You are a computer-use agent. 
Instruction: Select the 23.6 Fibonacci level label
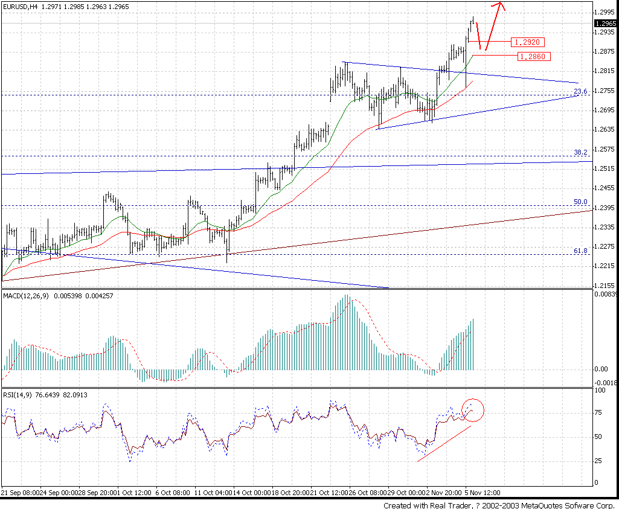click(580, 92)
